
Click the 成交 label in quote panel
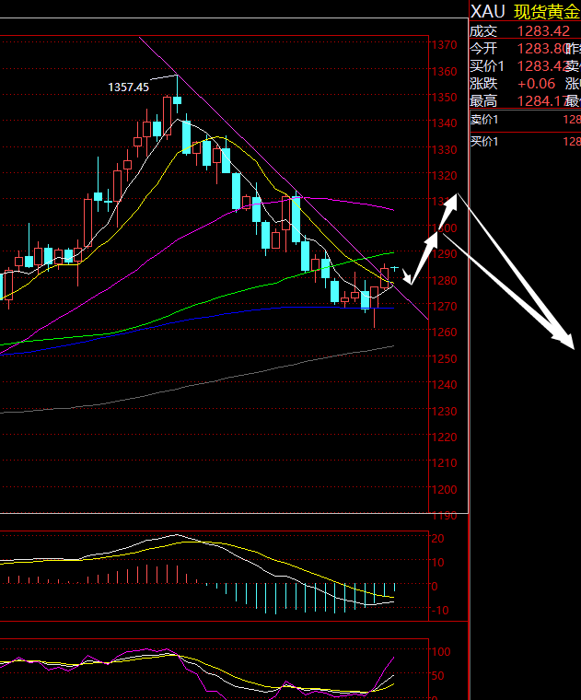(483, 31)
